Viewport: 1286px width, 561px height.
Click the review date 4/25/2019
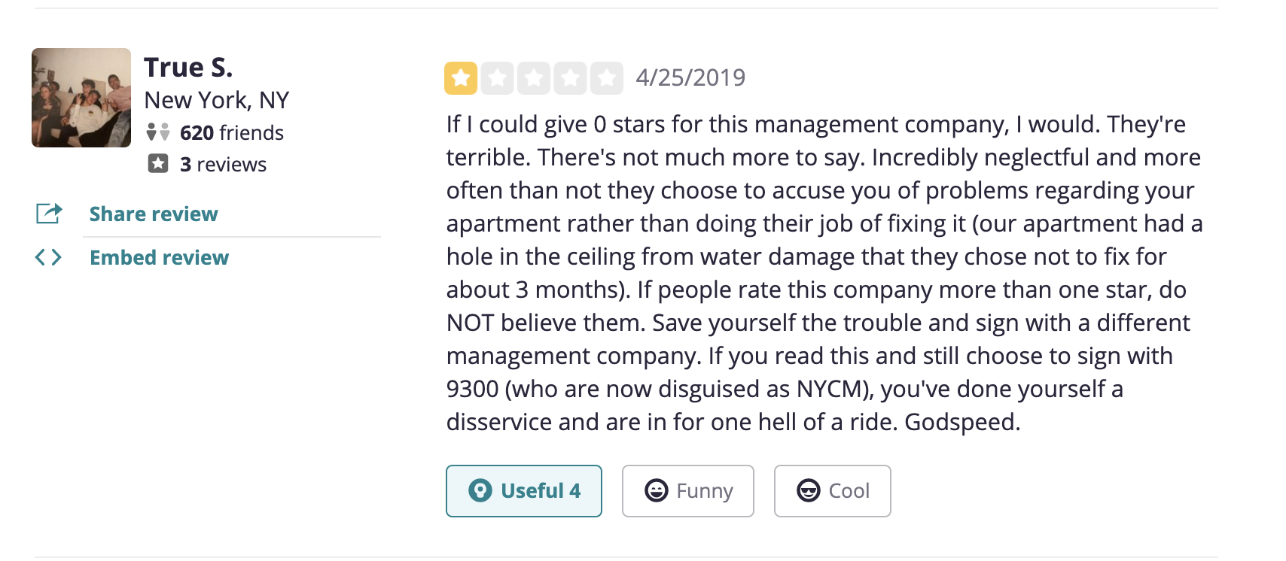pos(690,77)
